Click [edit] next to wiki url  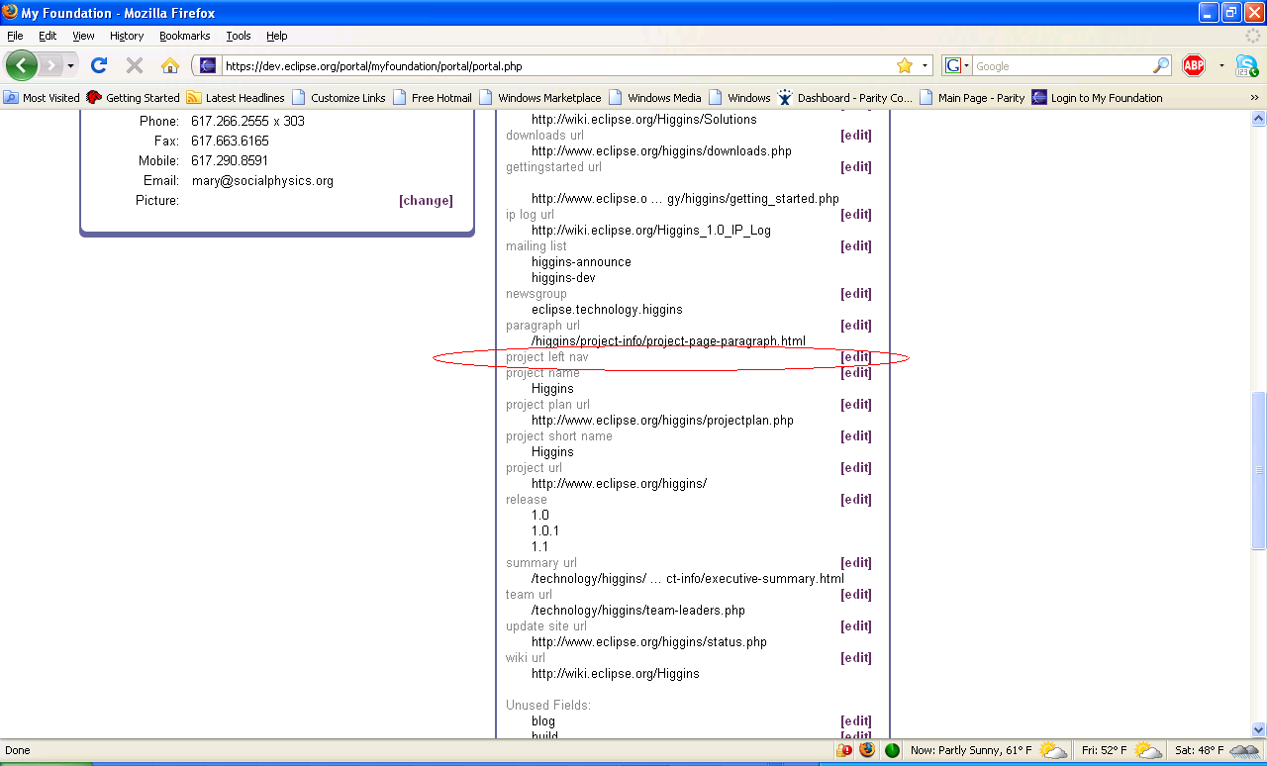pyautogui.click(x=856, y=658)
